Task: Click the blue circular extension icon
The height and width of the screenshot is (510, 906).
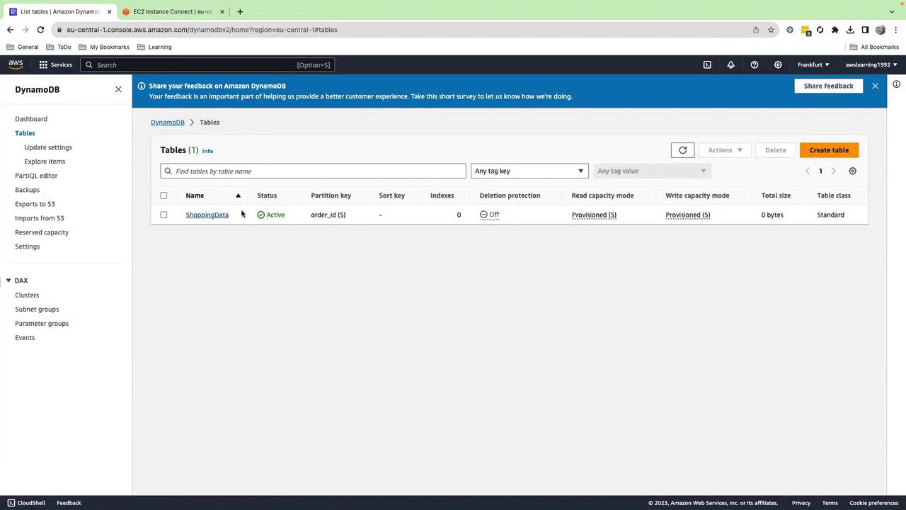Action: point(790,30)
